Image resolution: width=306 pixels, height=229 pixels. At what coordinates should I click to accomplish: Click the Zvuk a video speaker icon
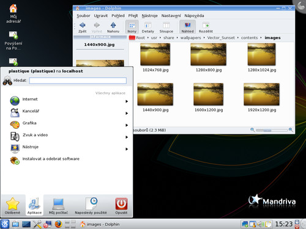pos(15,137)
